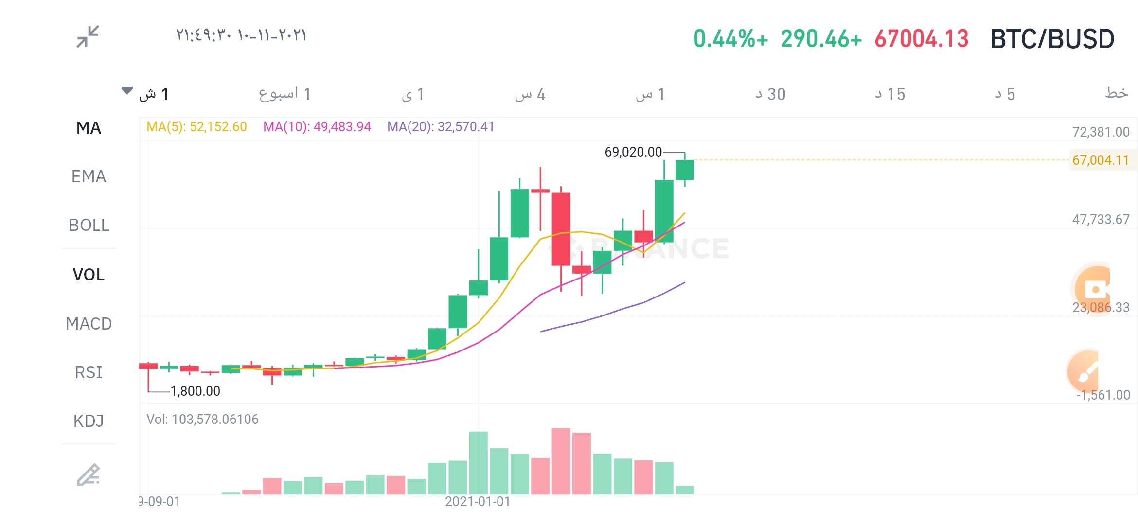Expand the 1 ش interval dropdown arrow

click(127, 90)
